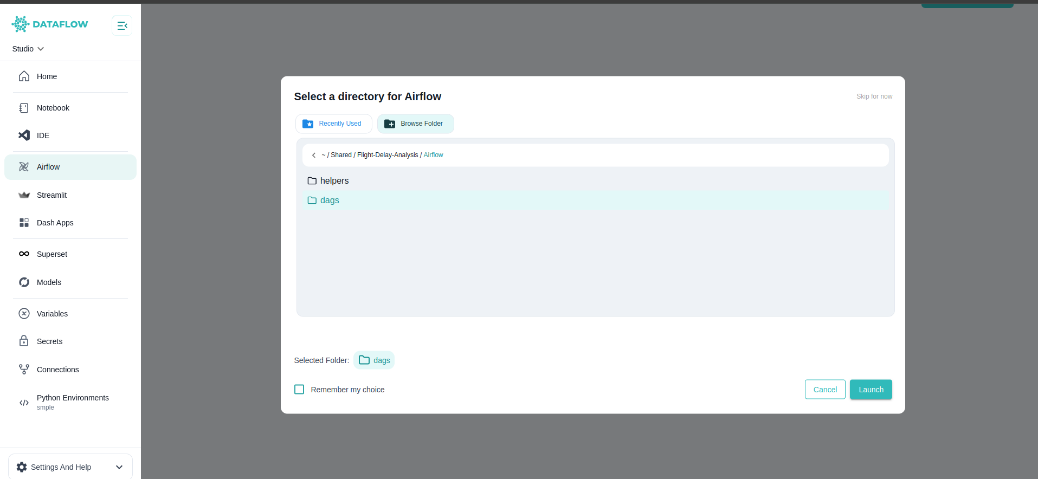Click the Models icon
The image size is (1038, 479).
coord(24,282)
